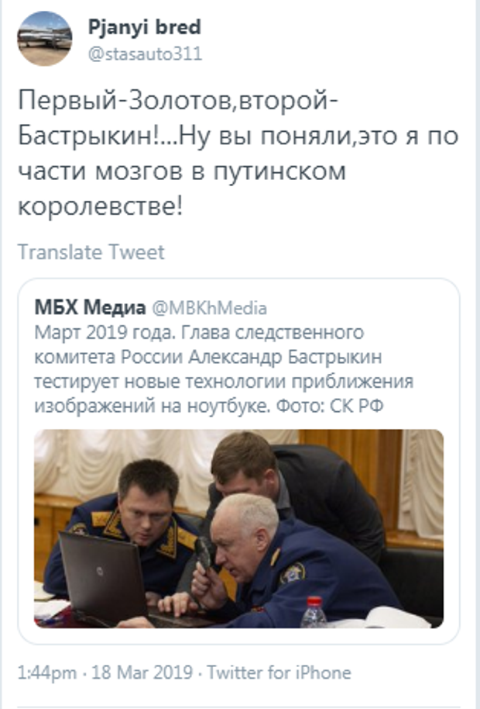Open the @stasauto311 handle

pos(145,54)
